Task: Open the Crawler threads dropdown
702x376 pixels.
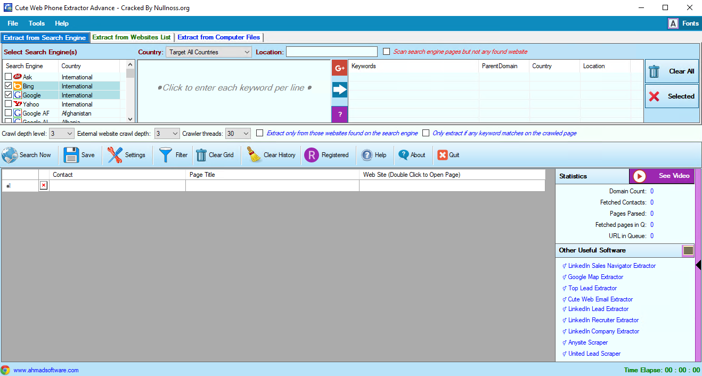Action: 238,134
